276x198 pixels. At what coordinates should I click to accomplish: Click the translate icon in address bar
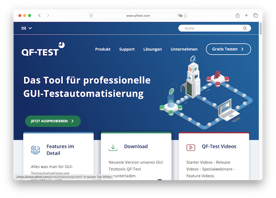click(x=179, y=16)
